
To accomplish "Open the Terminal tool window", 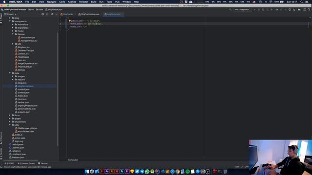I will (x=43, y=163).
